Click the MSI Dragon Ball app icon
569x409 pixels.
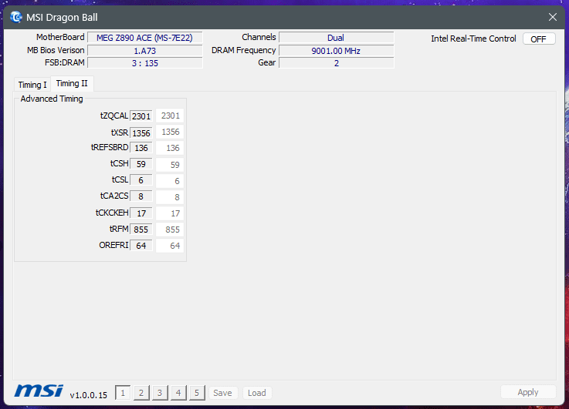tap(16, 17)
